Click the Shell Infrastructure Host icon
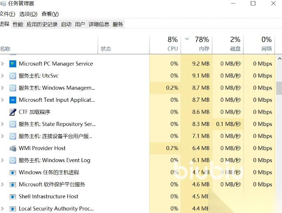This screenshot has height=213, width=282. click(13, 197)
